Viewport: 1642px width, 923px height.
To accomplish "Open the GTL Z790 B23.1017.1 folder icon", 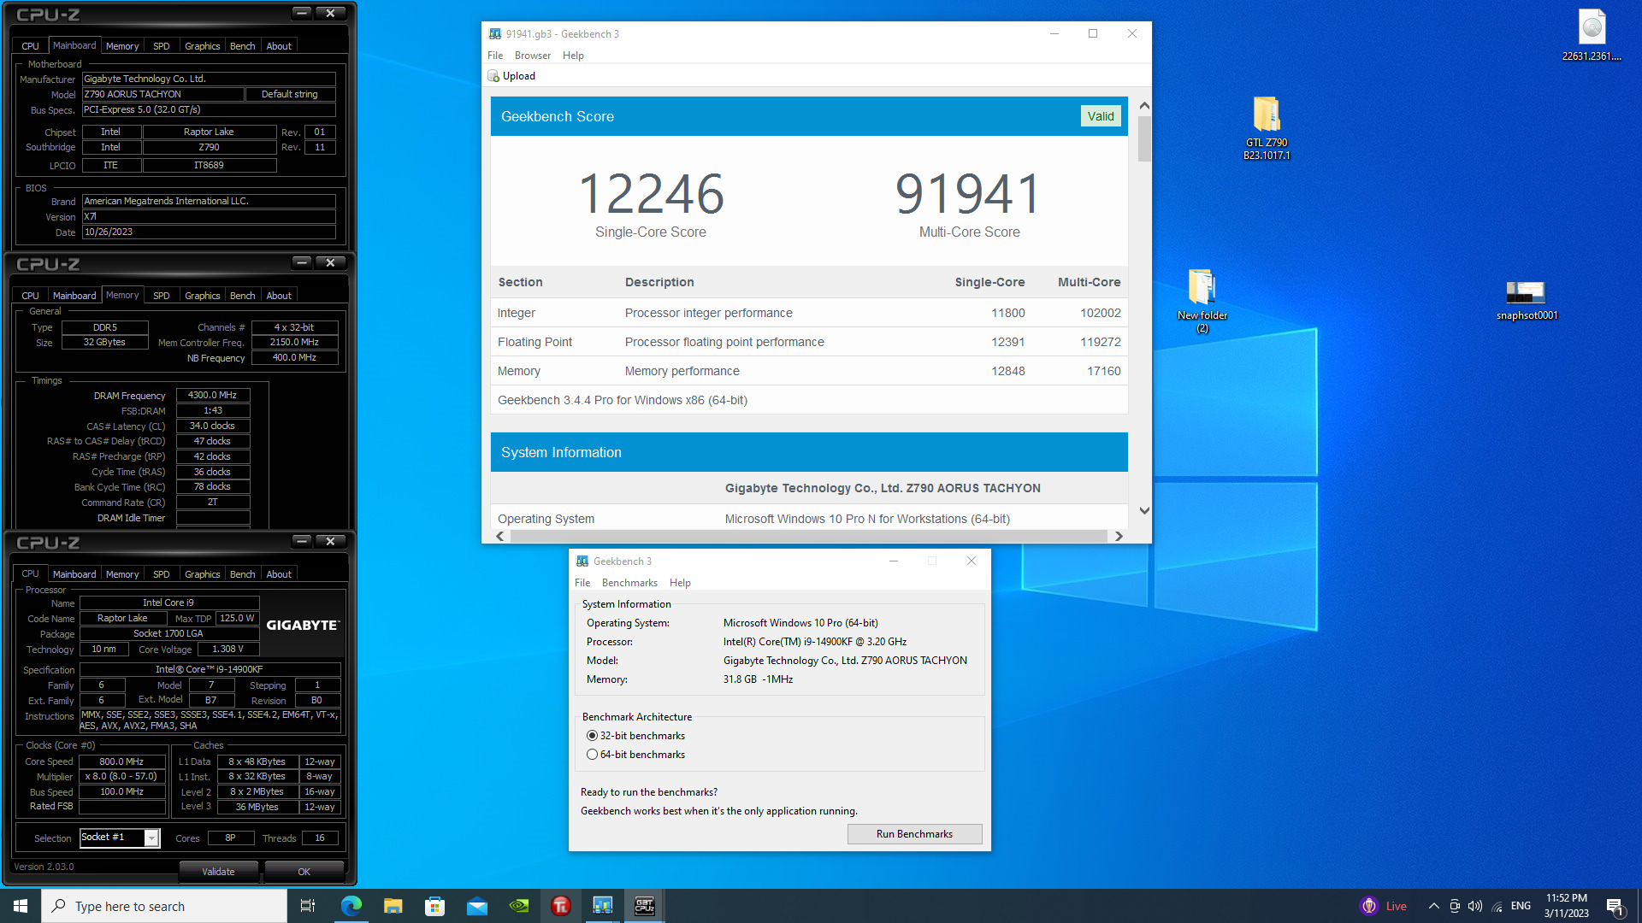I will pos(1267,127).
